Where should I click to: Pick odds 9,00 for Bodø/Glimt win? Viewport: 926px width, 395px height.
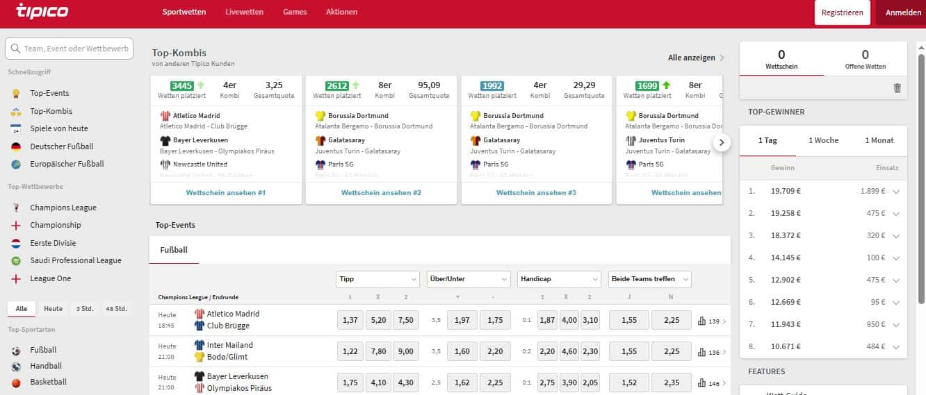406,351
